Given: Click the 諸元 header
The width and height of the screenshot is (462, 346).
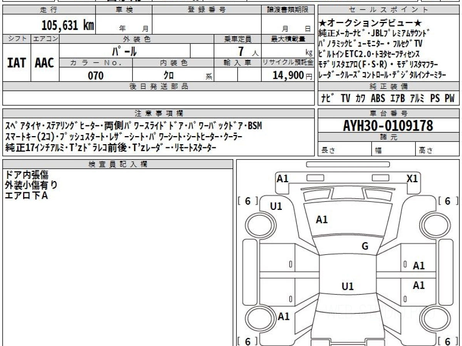Looking at the screenshot, I should point(388,137).
